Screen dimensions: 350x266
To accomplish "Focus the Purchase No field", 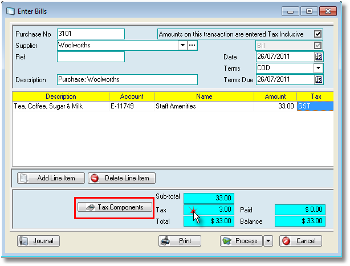I will (x=91, y=34).
